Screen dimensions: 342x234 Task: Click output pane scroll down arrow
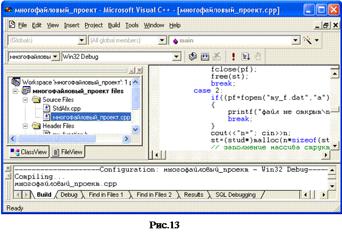pos(332,186)
